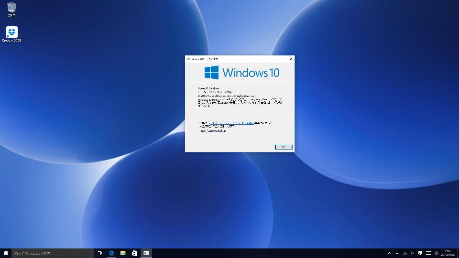Focus the Web and Windows search box
The image size is (459, 258).
coord(53,253)
